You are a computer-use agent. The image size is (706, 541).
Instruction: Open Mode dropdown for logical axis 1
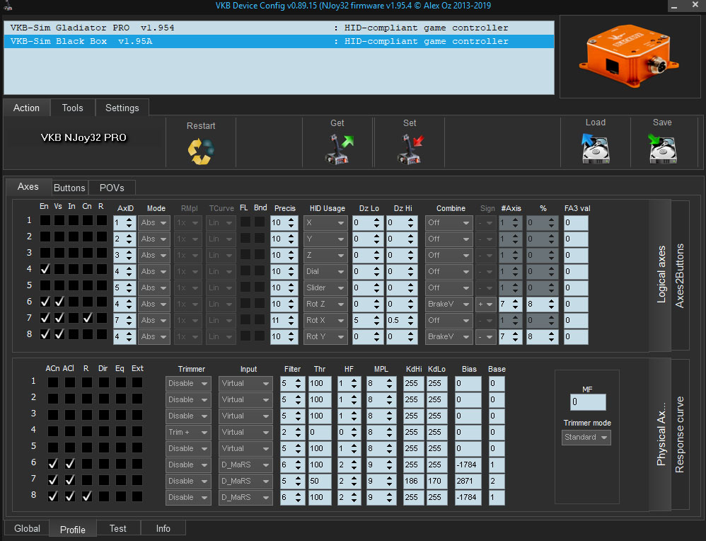click(x=154, y=223)
